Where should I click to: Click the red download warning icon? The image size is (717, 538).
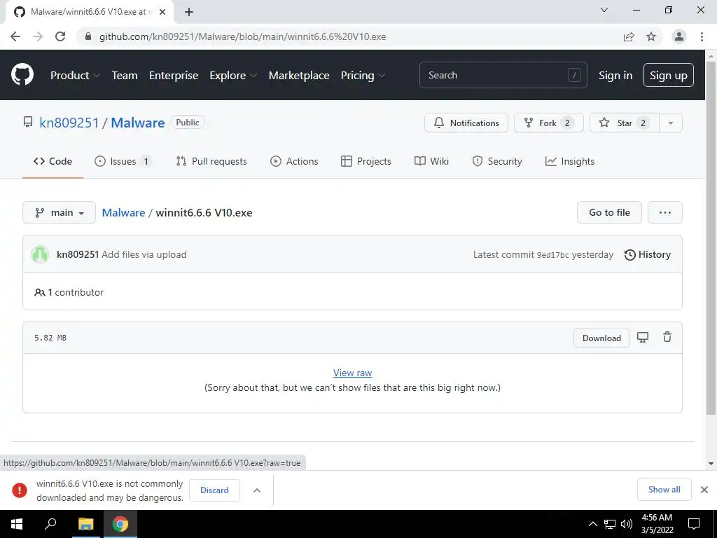[19, 490]
